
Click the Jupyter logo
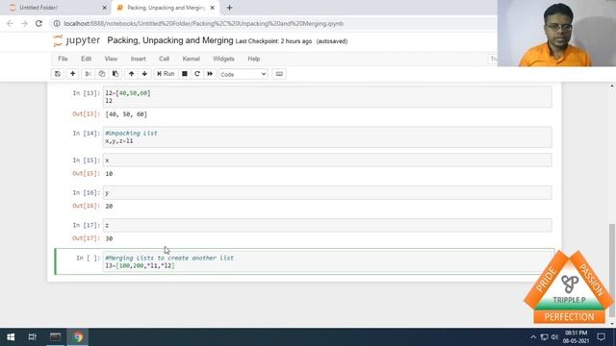[x=77, y=40]
